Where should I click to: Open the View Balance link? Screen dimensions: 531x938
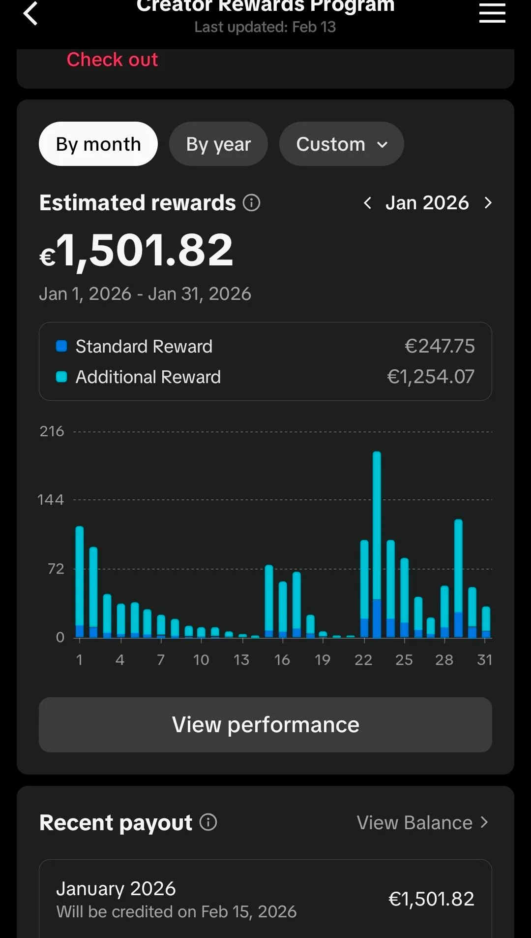pyautogui.click(x=414, y=823)
